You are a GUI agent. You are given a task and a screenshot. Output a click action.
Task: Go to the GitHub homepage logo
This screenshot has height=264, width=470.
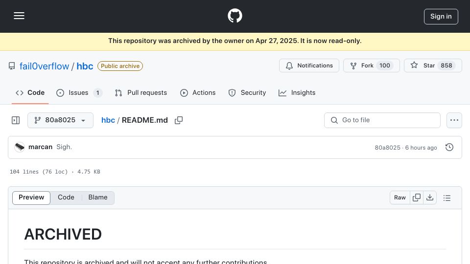pyautogui.click(x=235, y=16)
